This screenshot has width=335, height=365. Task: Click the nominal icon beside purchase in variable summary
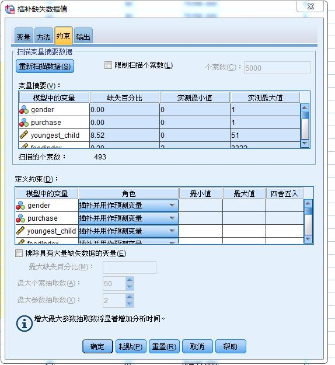point(24,123)
